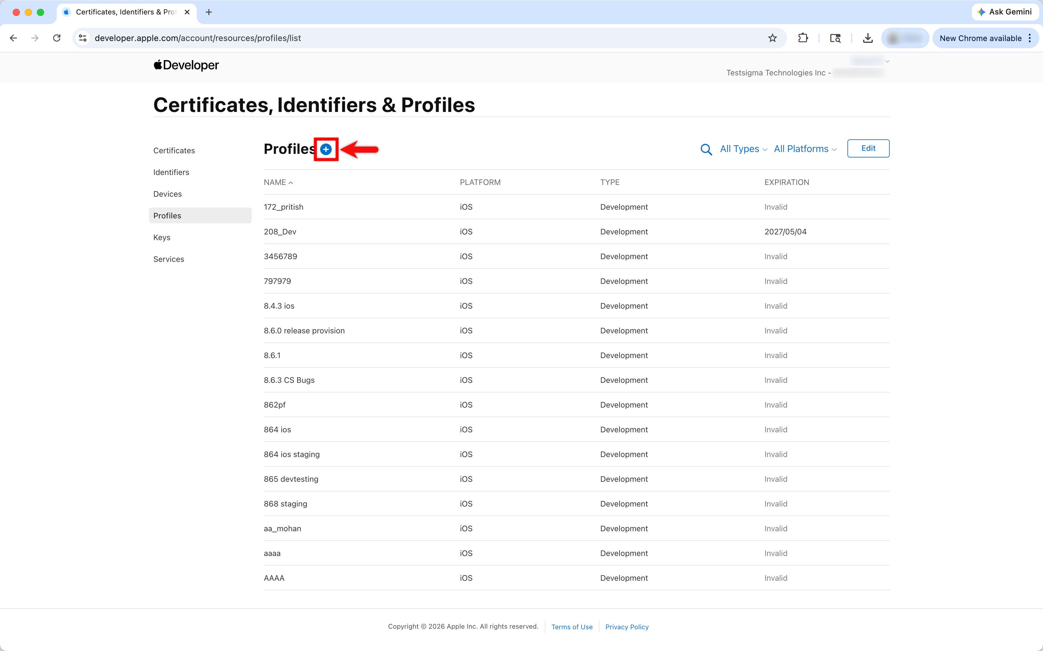Image resolution: width=1043 pixels, height=651 pixels.
Task: Open the blurred Chrome profile avatar
Action: click(905, 38)
